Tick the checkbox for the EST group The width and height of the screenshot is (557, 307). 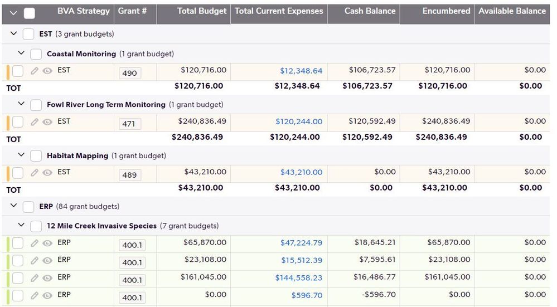(x=28, y=34)
